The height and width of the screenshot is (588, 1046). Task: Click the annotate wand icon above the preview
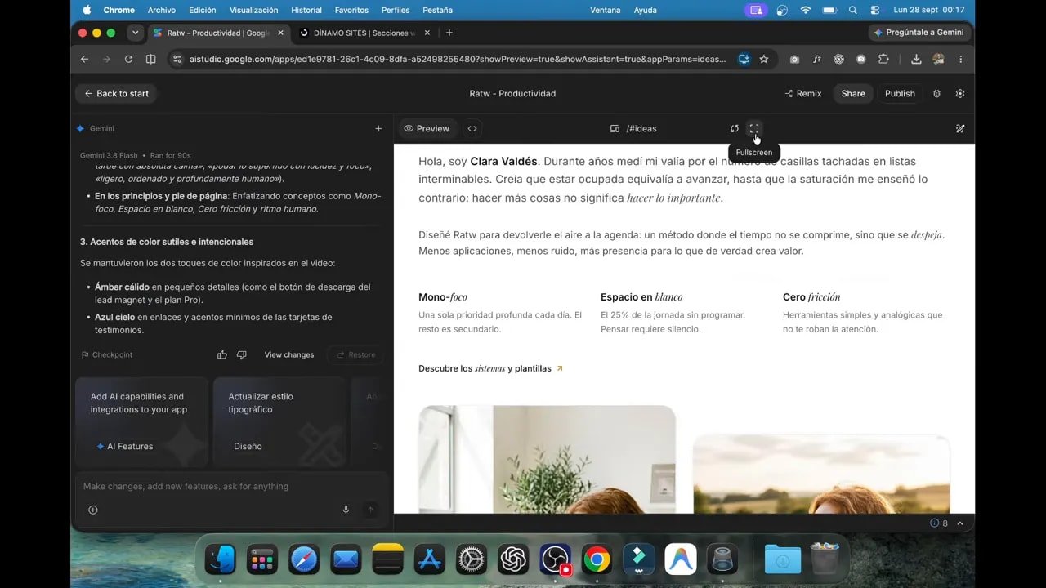point(960,128)
